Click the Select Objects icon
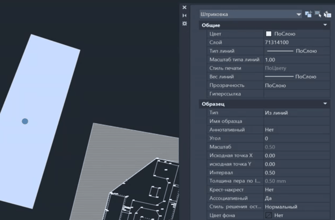Viewport: 335px width, 220px height. (318, 14)
